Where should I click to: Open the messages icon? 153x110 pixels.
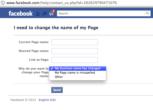(45, 14)
